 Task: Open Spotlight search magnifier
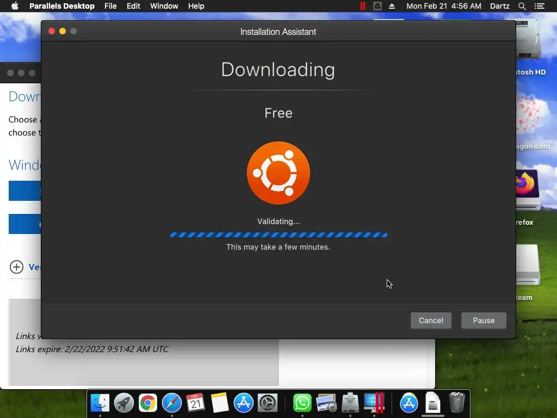522,6
